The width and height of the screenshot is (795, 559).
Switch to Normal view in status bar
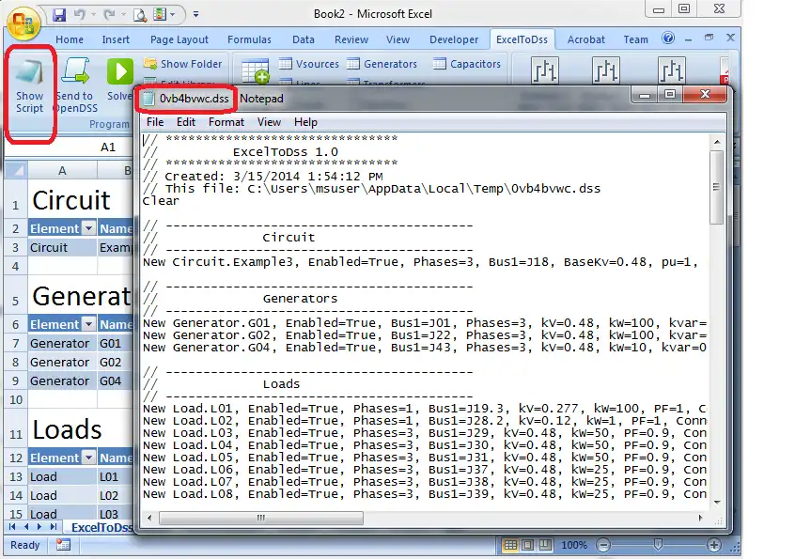[510, 545]
